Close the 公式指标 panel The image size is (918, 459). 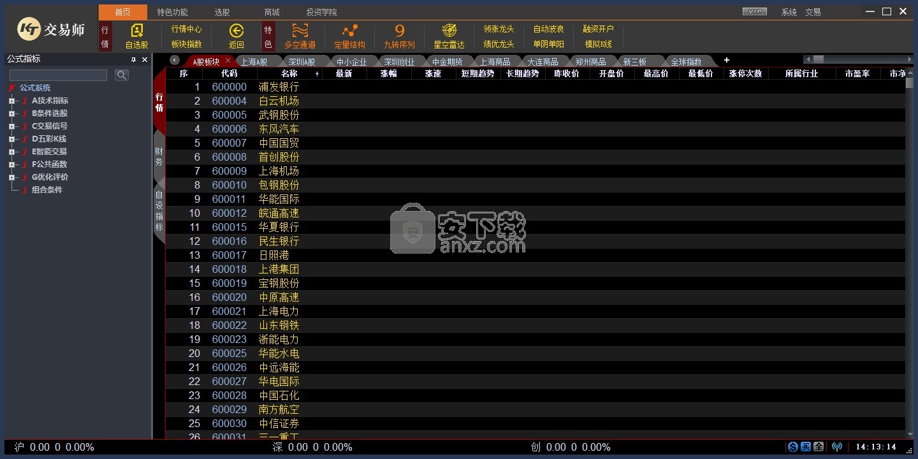click(145, 59)
